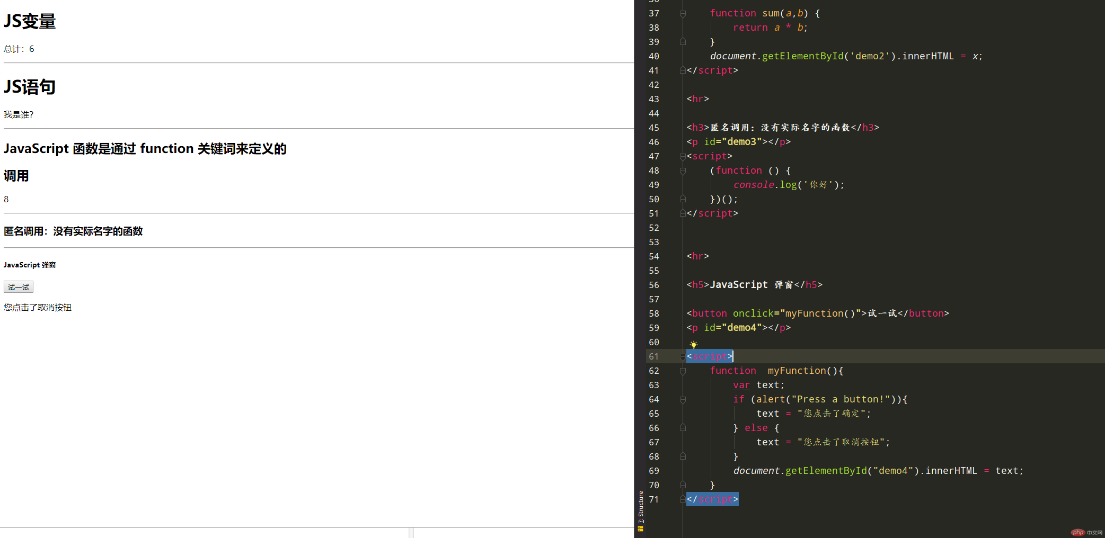Screen dimensions: 1105x538
Task: Click the 匿名调用：没有实际名字的函数 heading in the preview
Action: 73,231
